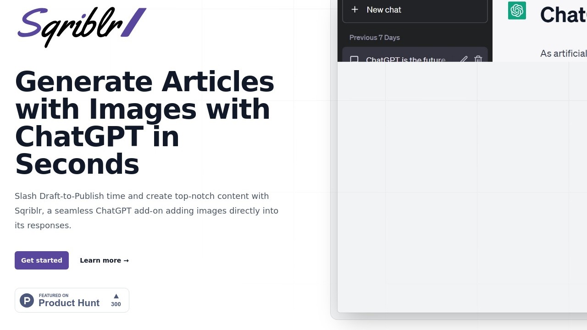Click the Previous 7 Days section label
The height and width of the screenshot is (330, 587).
point(374,38)
